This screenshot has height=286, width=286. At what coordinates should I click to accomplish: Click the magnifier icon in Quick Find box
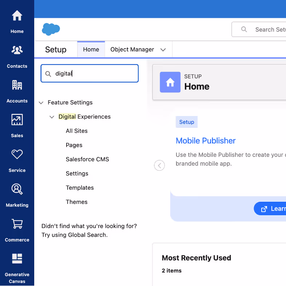pyautogui.click(x=48, y=74)
